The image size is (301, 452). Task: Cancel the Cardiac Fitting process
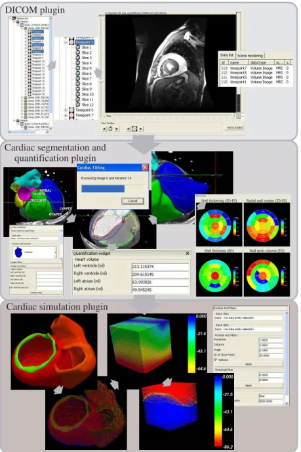pyautogui.click(x=132, y=201)
